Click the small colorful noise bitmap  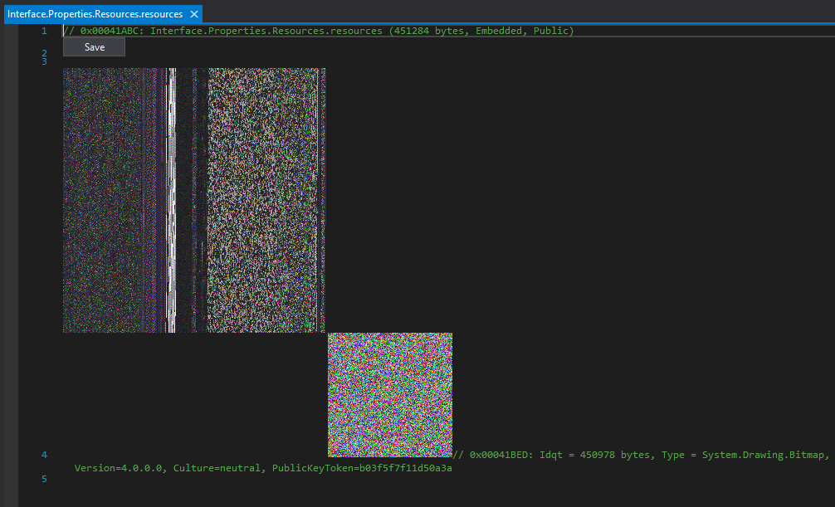(389, 394)
